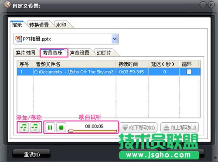
Task: Click the 循环 column header
Action: (x=189, y=64)
